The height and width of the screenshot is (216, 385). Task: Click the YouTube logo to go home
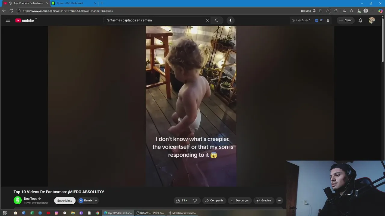coord(25,20)
